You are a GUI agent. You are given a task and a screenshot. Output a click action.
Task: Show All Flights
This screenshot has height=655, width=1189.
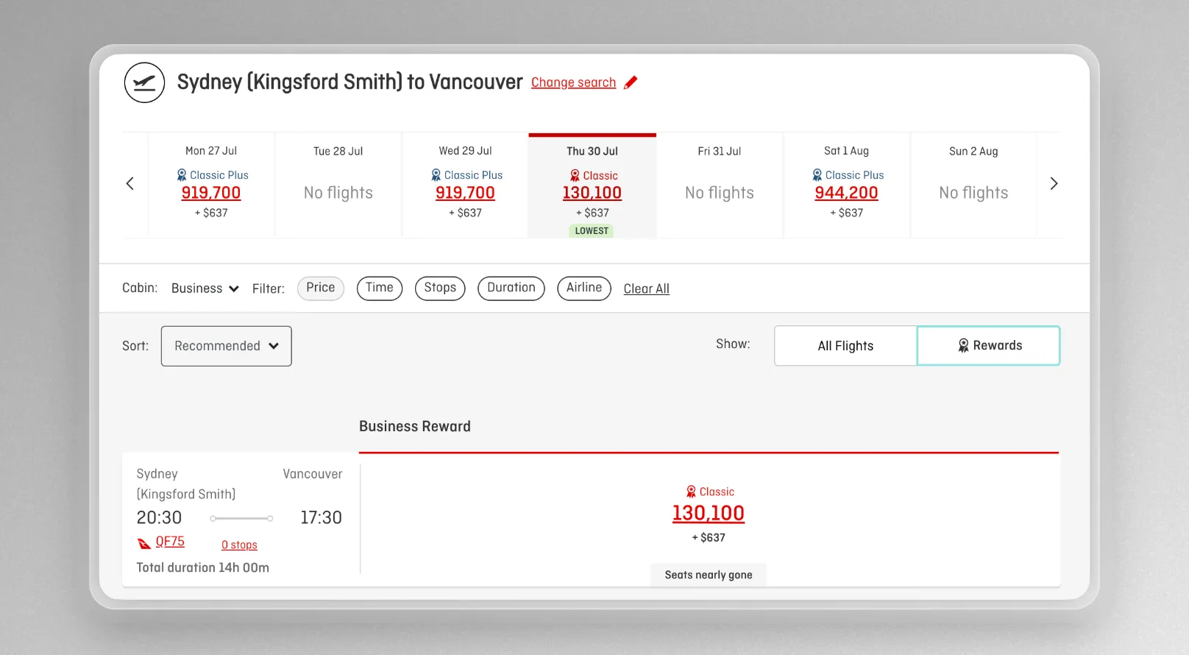[x=845, y=346]
